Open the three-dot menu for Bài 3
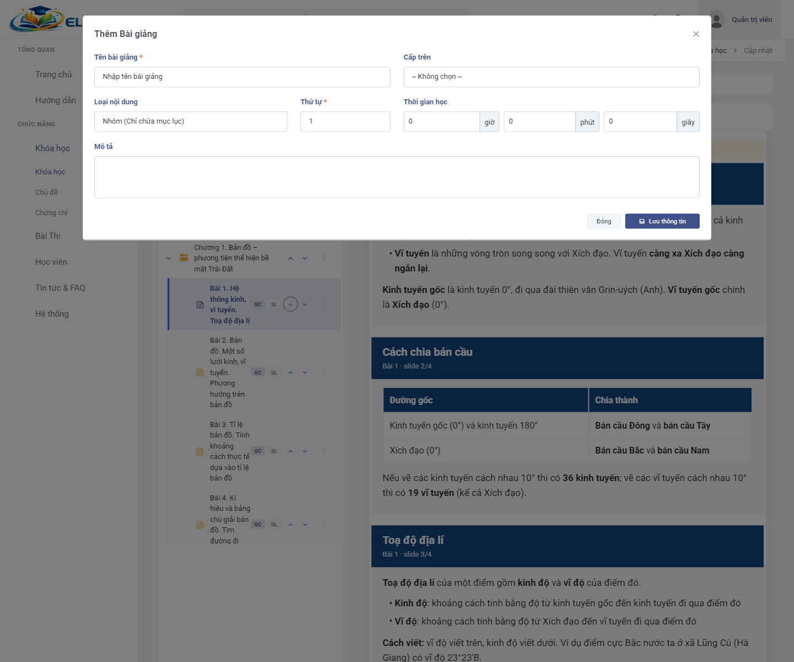The width and height of the screenshot is (794, 662). pos(324,451)
